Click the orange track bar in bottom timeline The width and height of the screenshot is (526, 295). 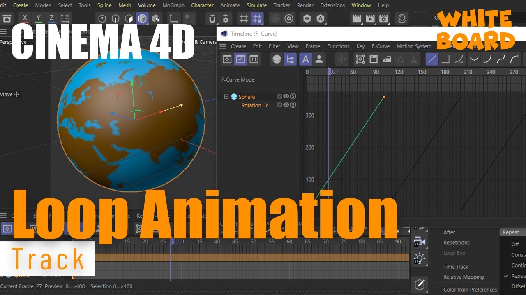pyautogui.click(x=252, y=257)
